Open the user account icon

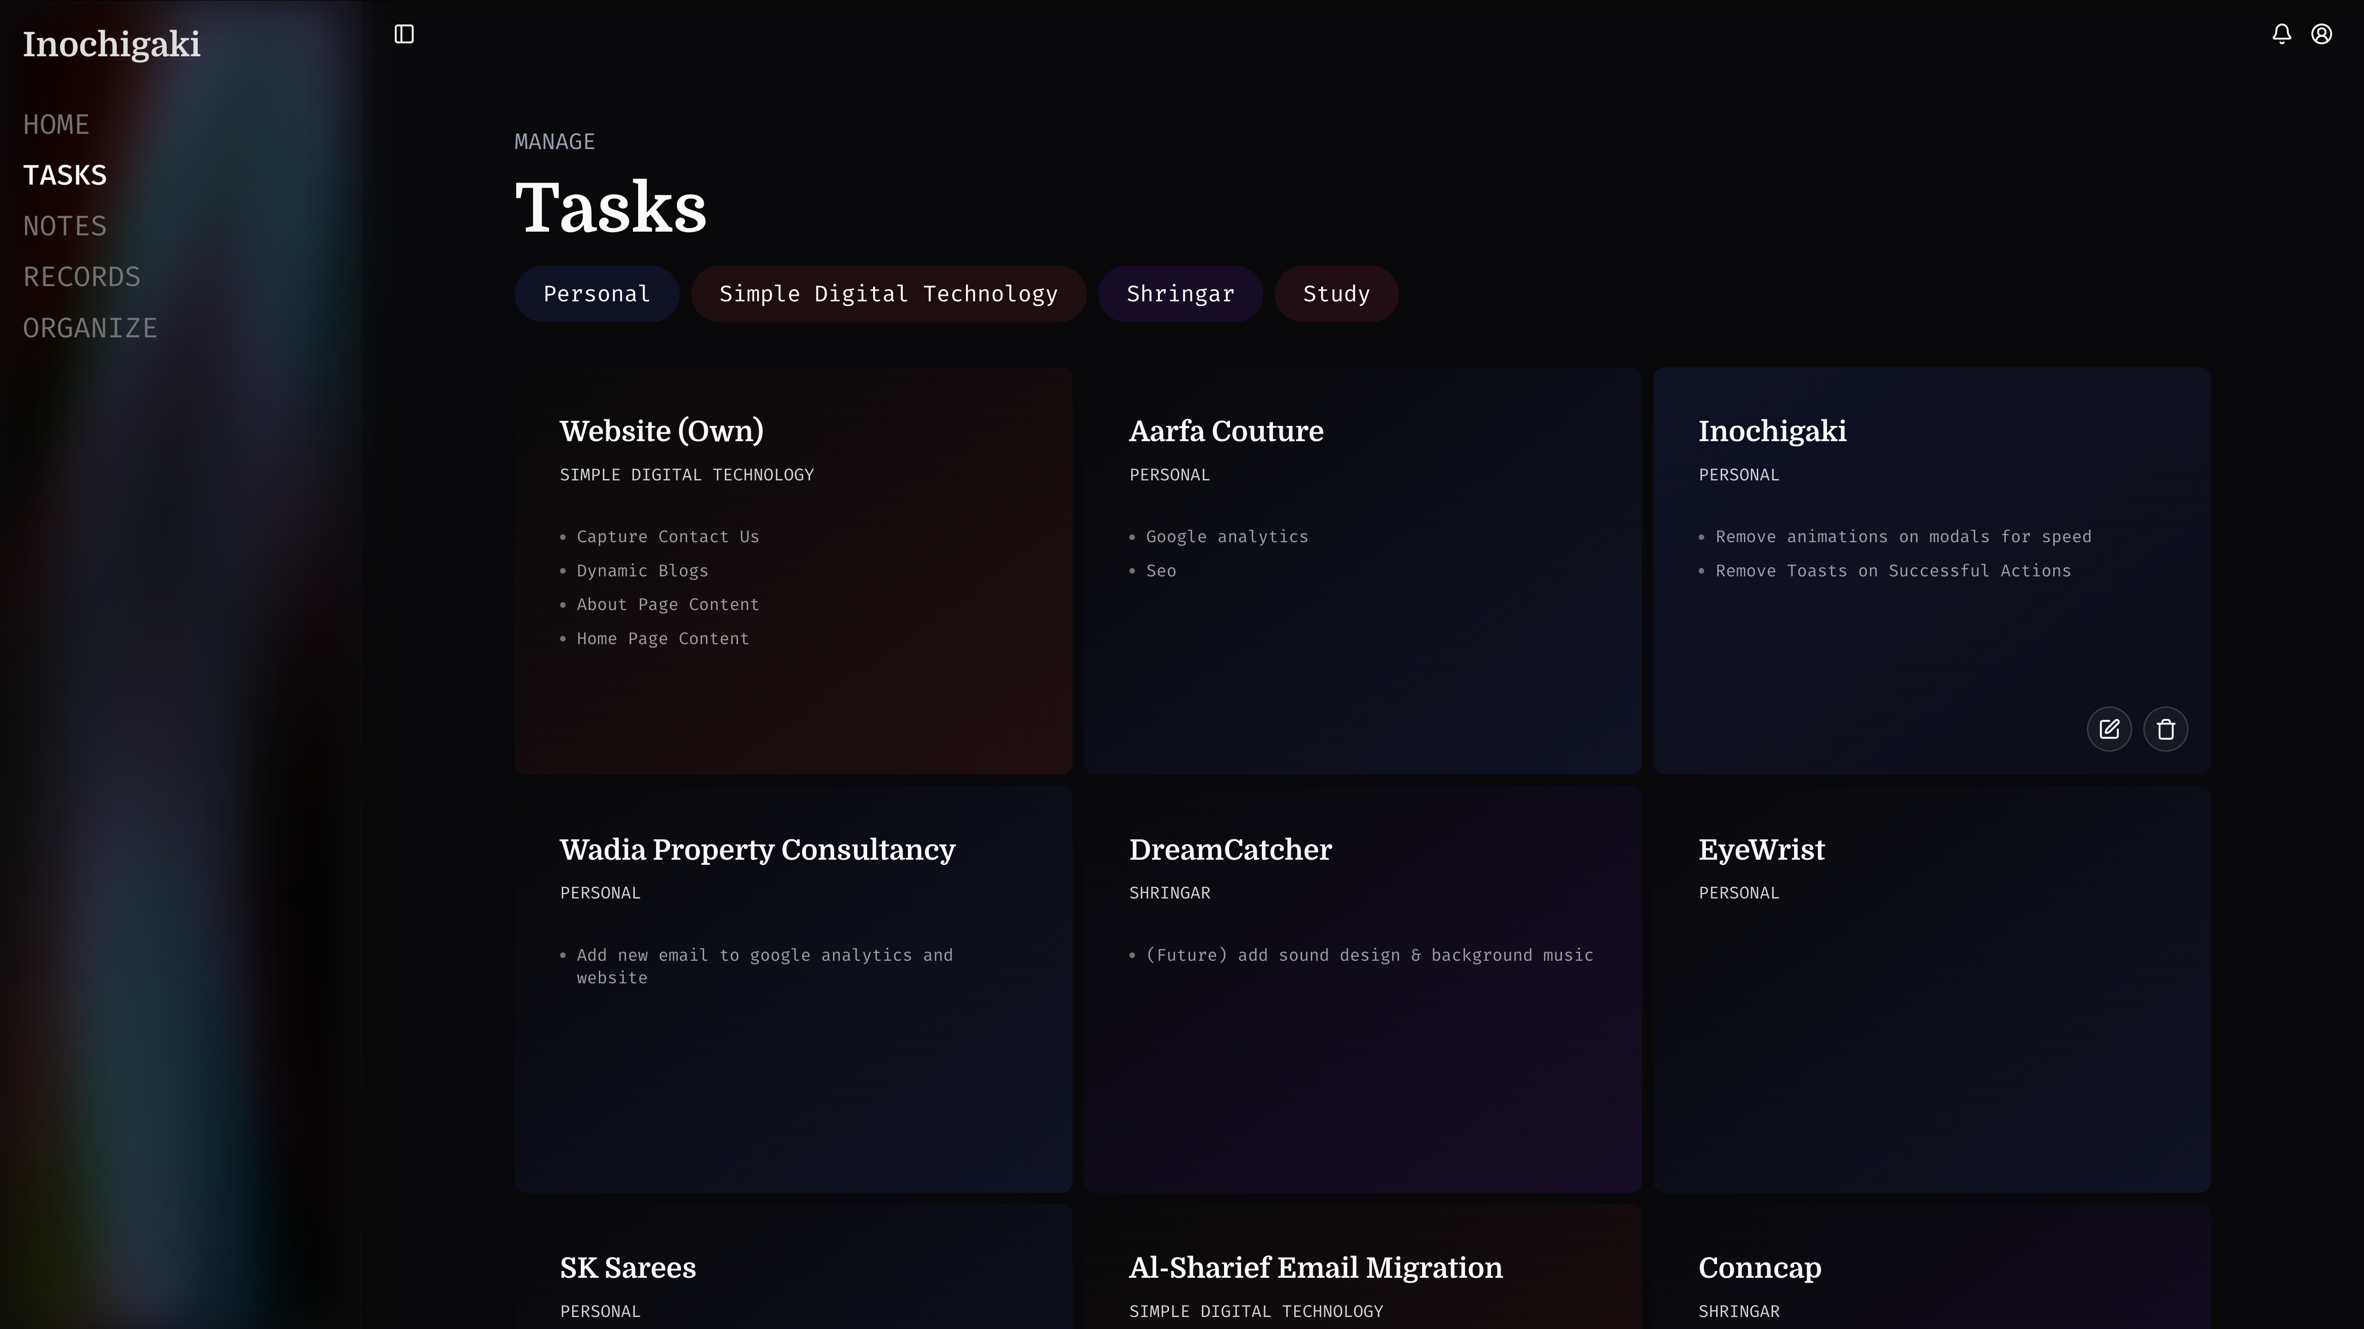pos(2322,34)
